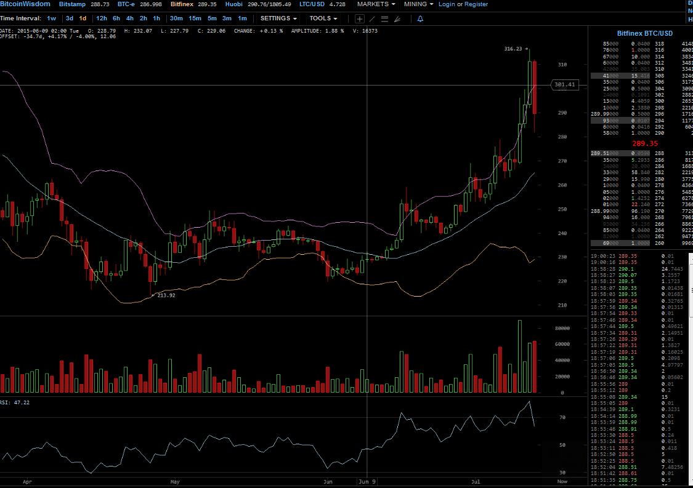Switch to 6h time interval
This screenshot has height=488, width=693.
point(116,18)
